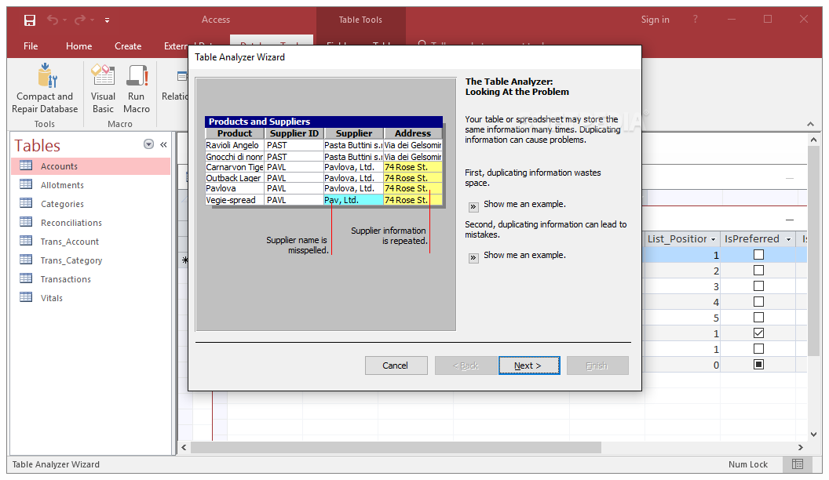Select the Accounts table in navigation pane
The width and height of the screenshot is (829, 480).
tap(90, 166)
